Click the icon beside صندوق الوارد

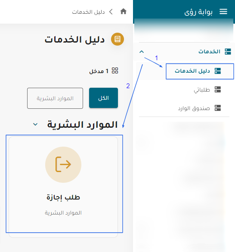(x=218, y=108)
